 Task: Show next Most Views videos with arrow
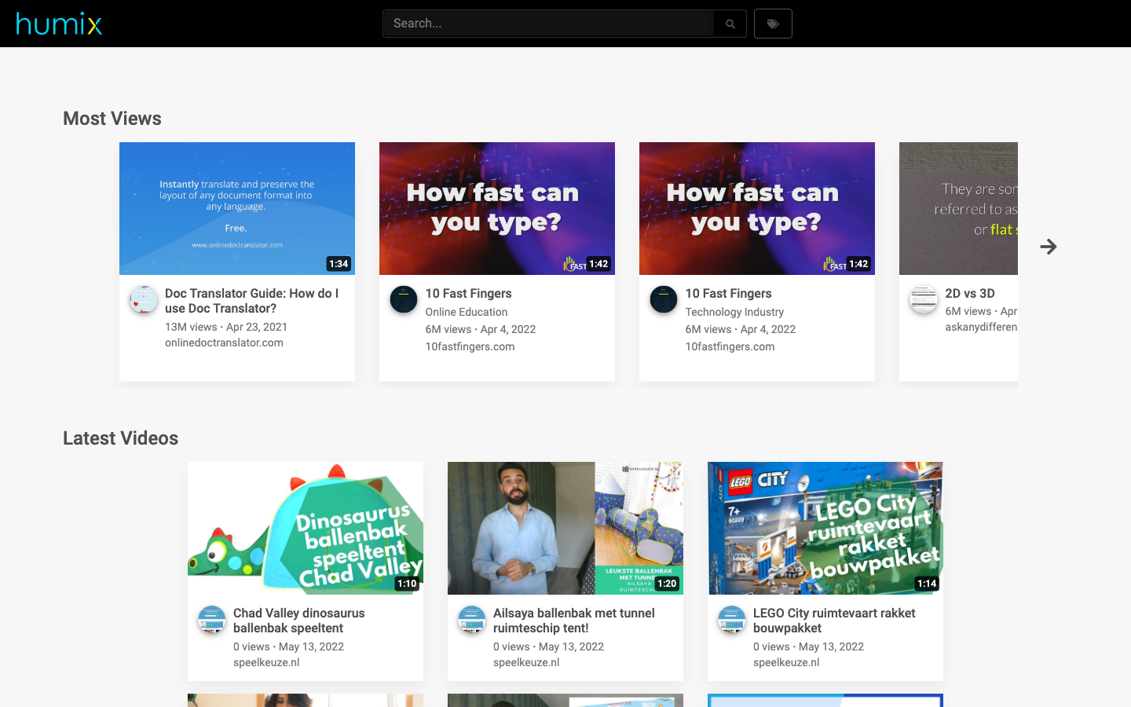[1049, 247]
